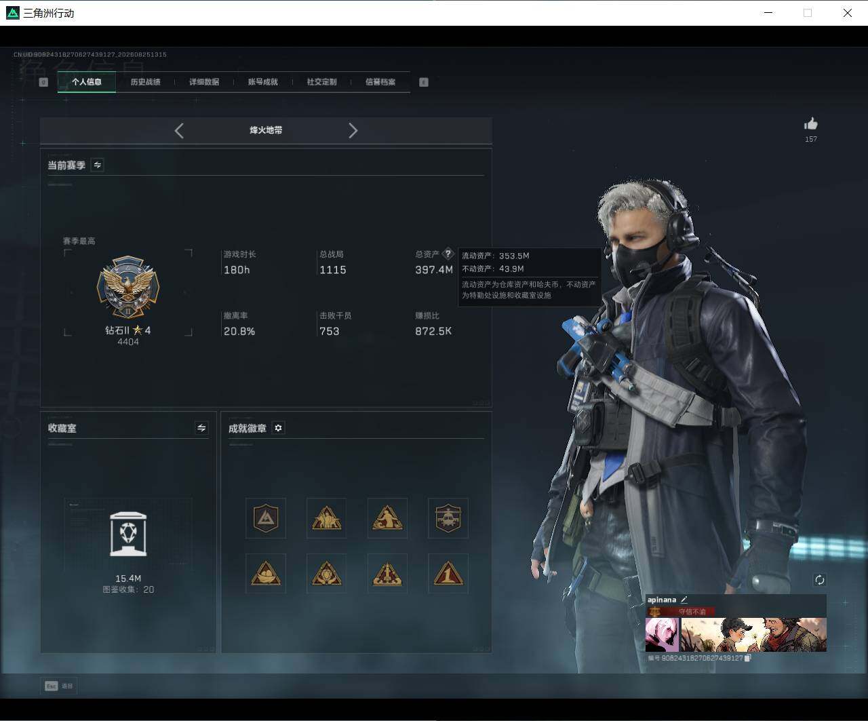Select the number 1 triangle badge
868x721 pixels.
tap(448, 574)
